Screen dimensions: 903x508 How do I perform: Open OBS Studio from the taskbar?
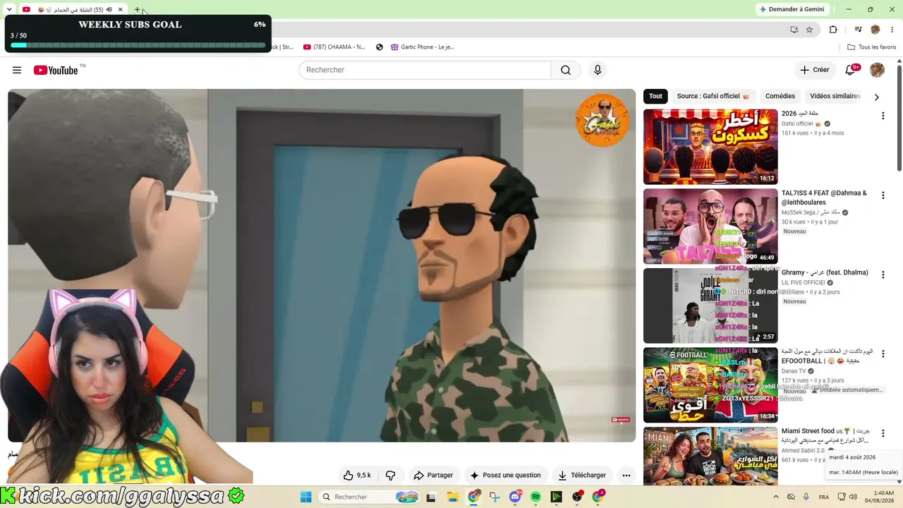coord(577,497)
